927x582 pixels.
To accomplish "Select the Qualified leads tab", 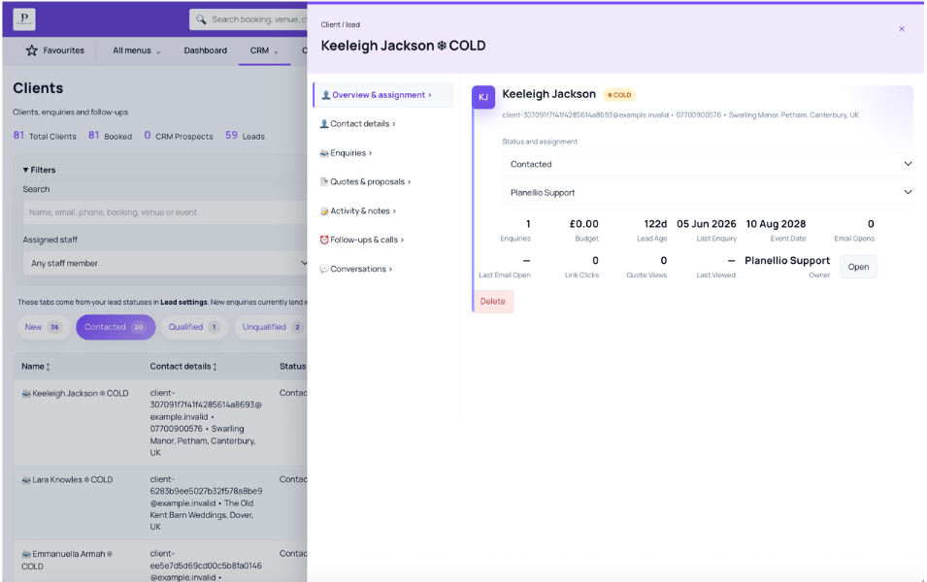I will point(194,327).
